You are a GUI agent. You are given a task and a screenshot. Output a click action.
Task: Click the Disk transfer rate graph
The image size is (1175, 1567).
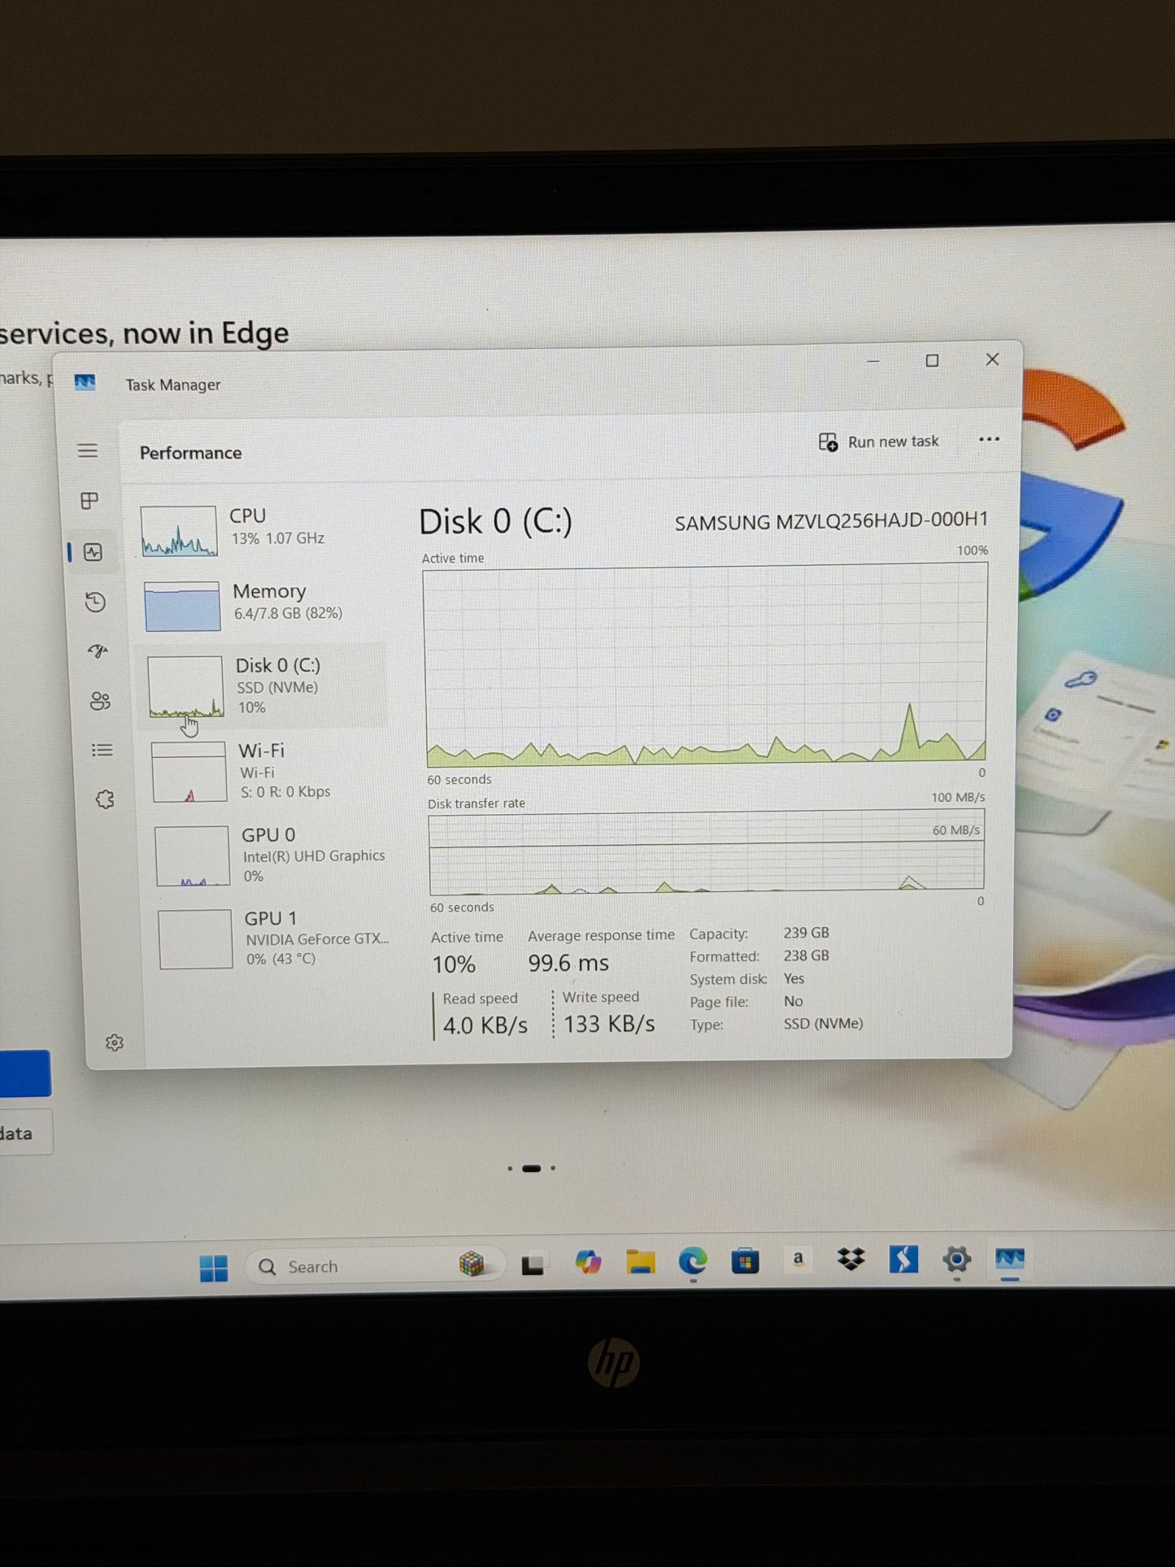point(707,851)
